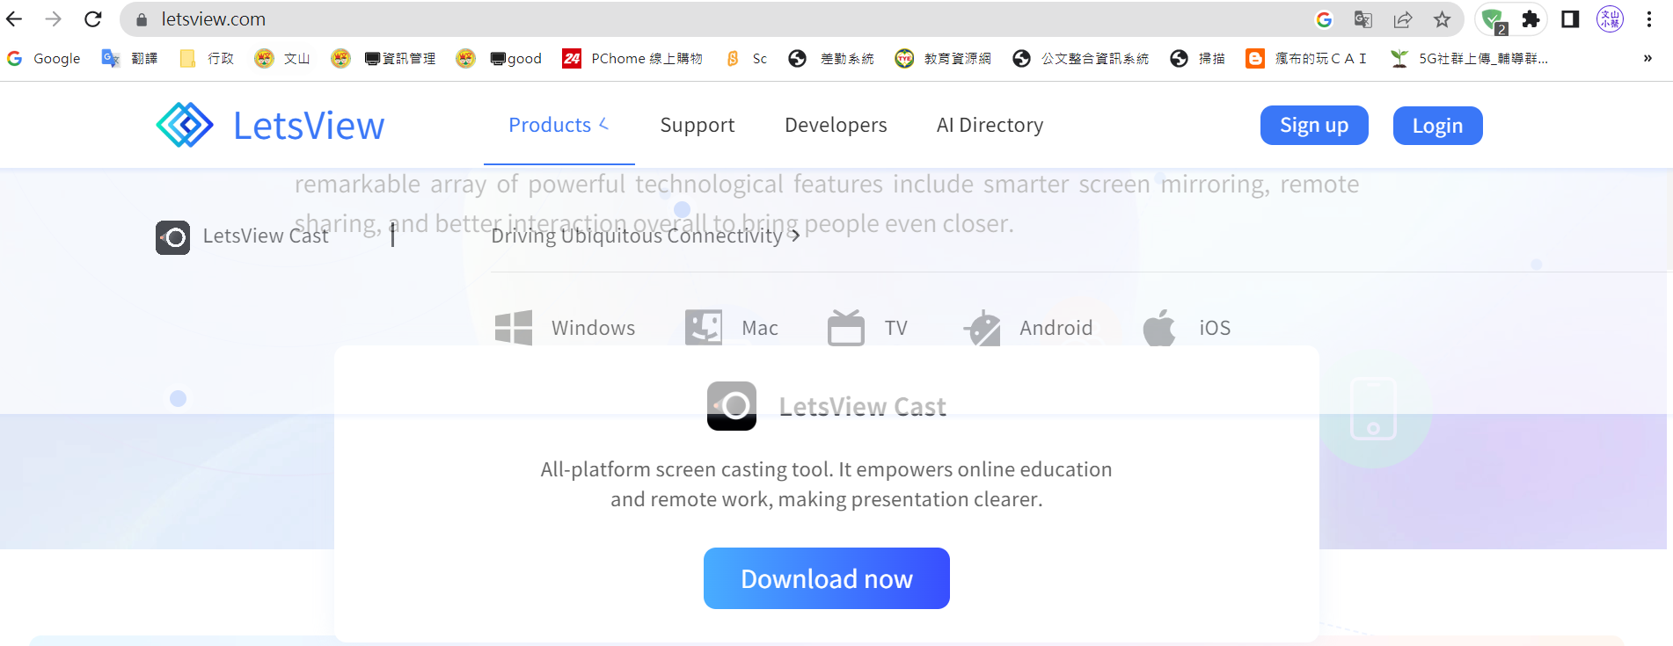Open the Support menu item
Screen dimensions: 1673x646
(698, 125)
